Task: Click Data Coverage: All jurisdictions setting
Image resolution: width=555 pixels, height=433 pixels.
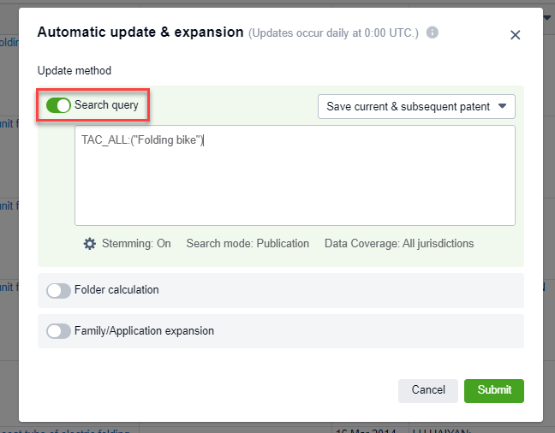Action: tap(399, 244)
